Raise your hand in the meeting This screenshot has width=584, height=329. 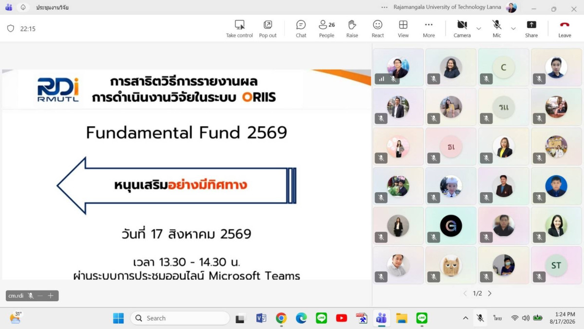click(x=352, y=29)
